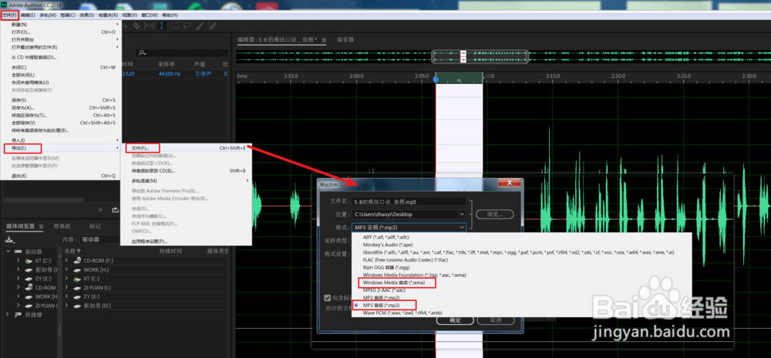Select the Marquee Selection tool
Viewport: 771px width, 358px height.
click(x=174, y=25)
